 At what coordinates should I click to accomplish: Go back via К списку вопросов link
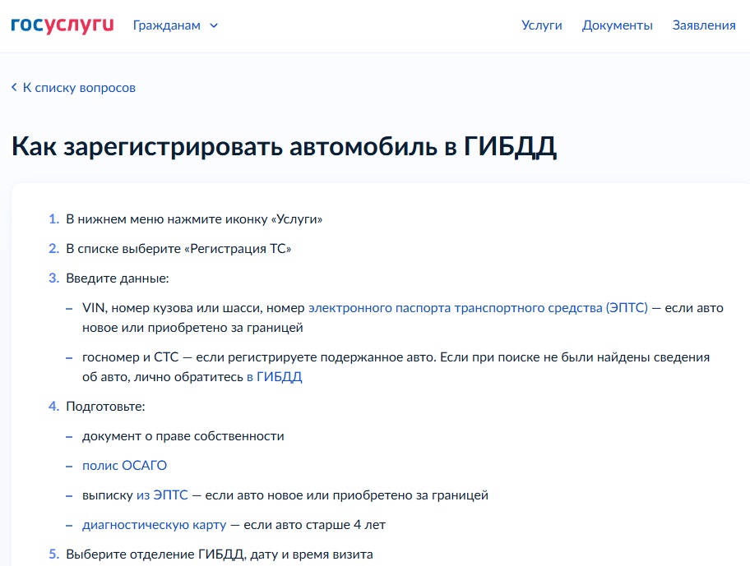point(80,88)
